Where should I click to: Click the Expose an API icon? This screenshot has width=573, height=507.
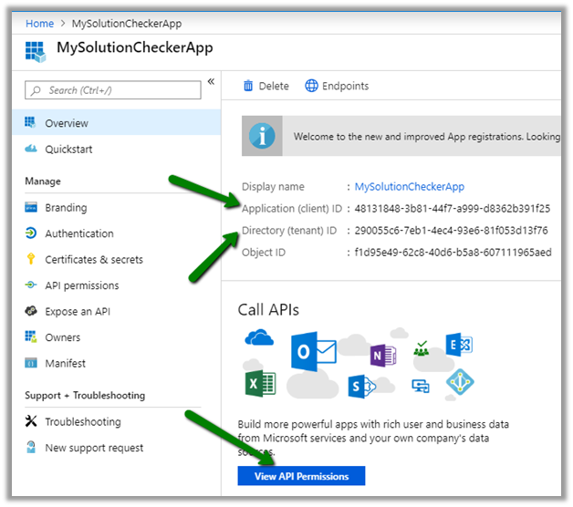(x=30, y=312)
